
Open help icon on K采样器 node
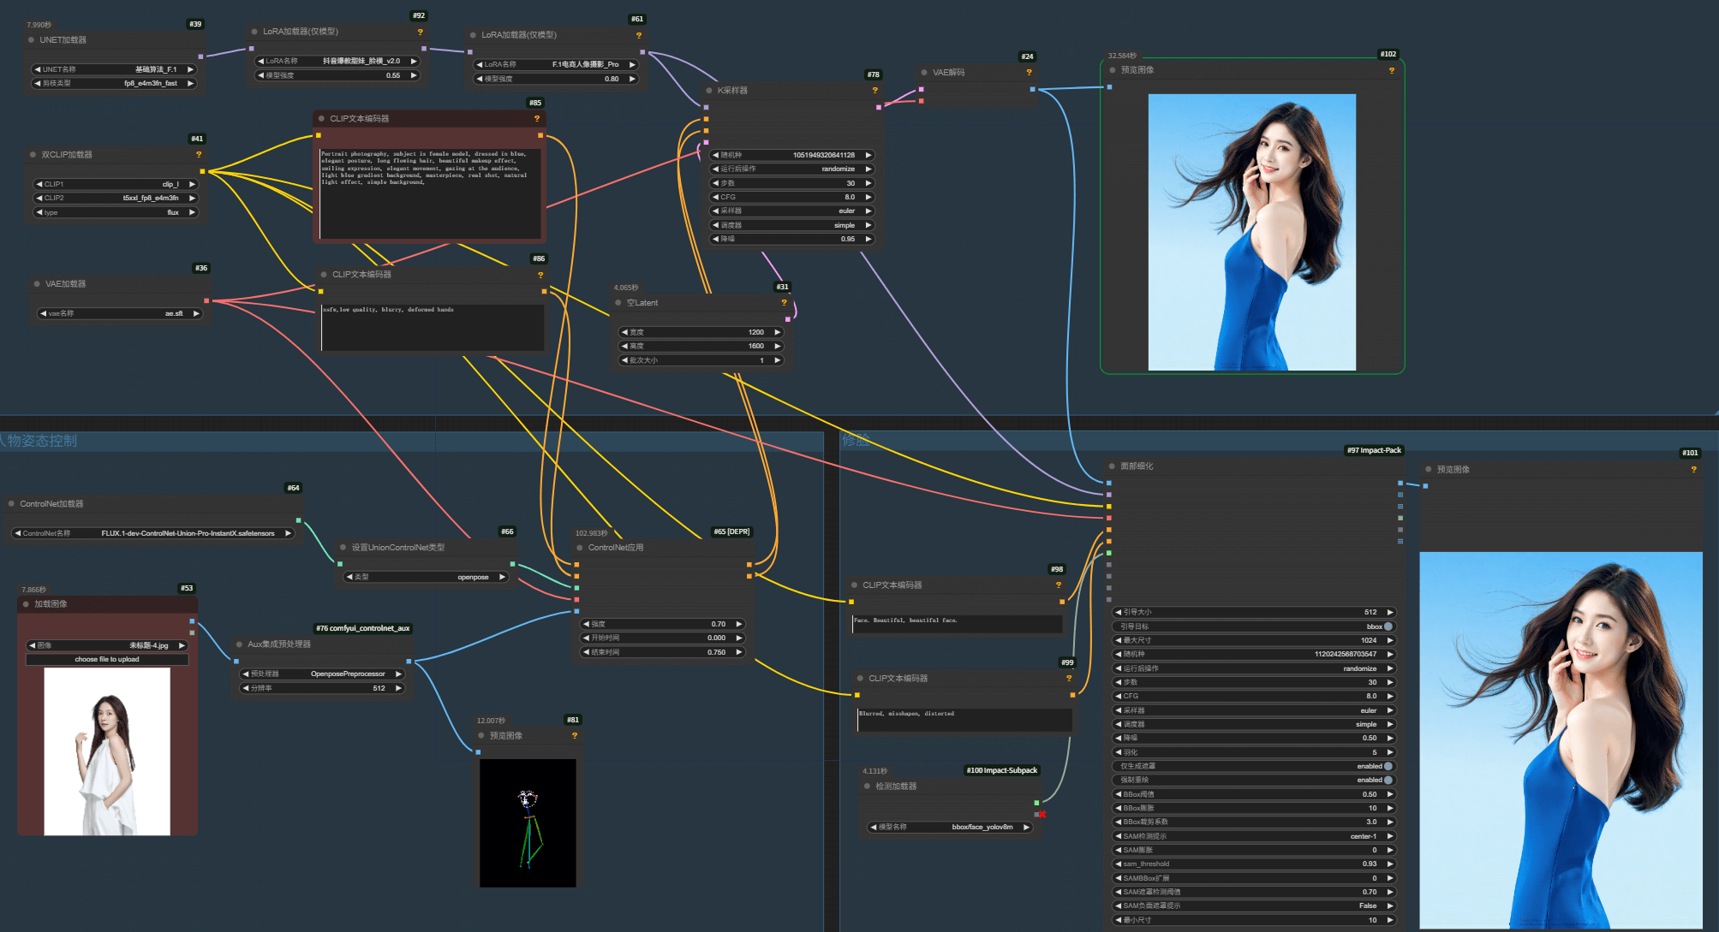point(874,91)
